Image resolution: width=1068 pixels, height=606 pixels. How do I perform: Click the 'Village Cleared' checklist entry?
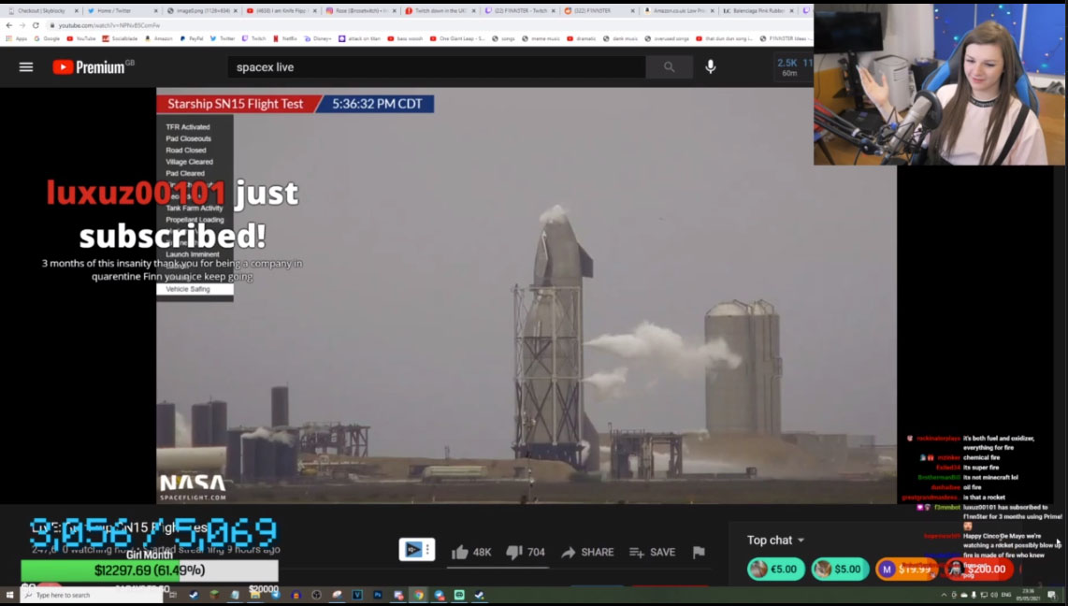coord(189,162)
